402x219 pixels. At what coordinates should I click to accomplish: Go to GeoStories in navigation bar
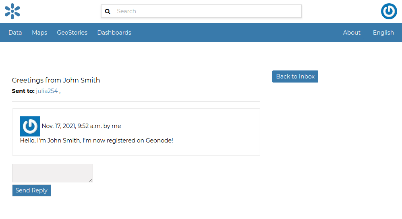click(72, 33)
